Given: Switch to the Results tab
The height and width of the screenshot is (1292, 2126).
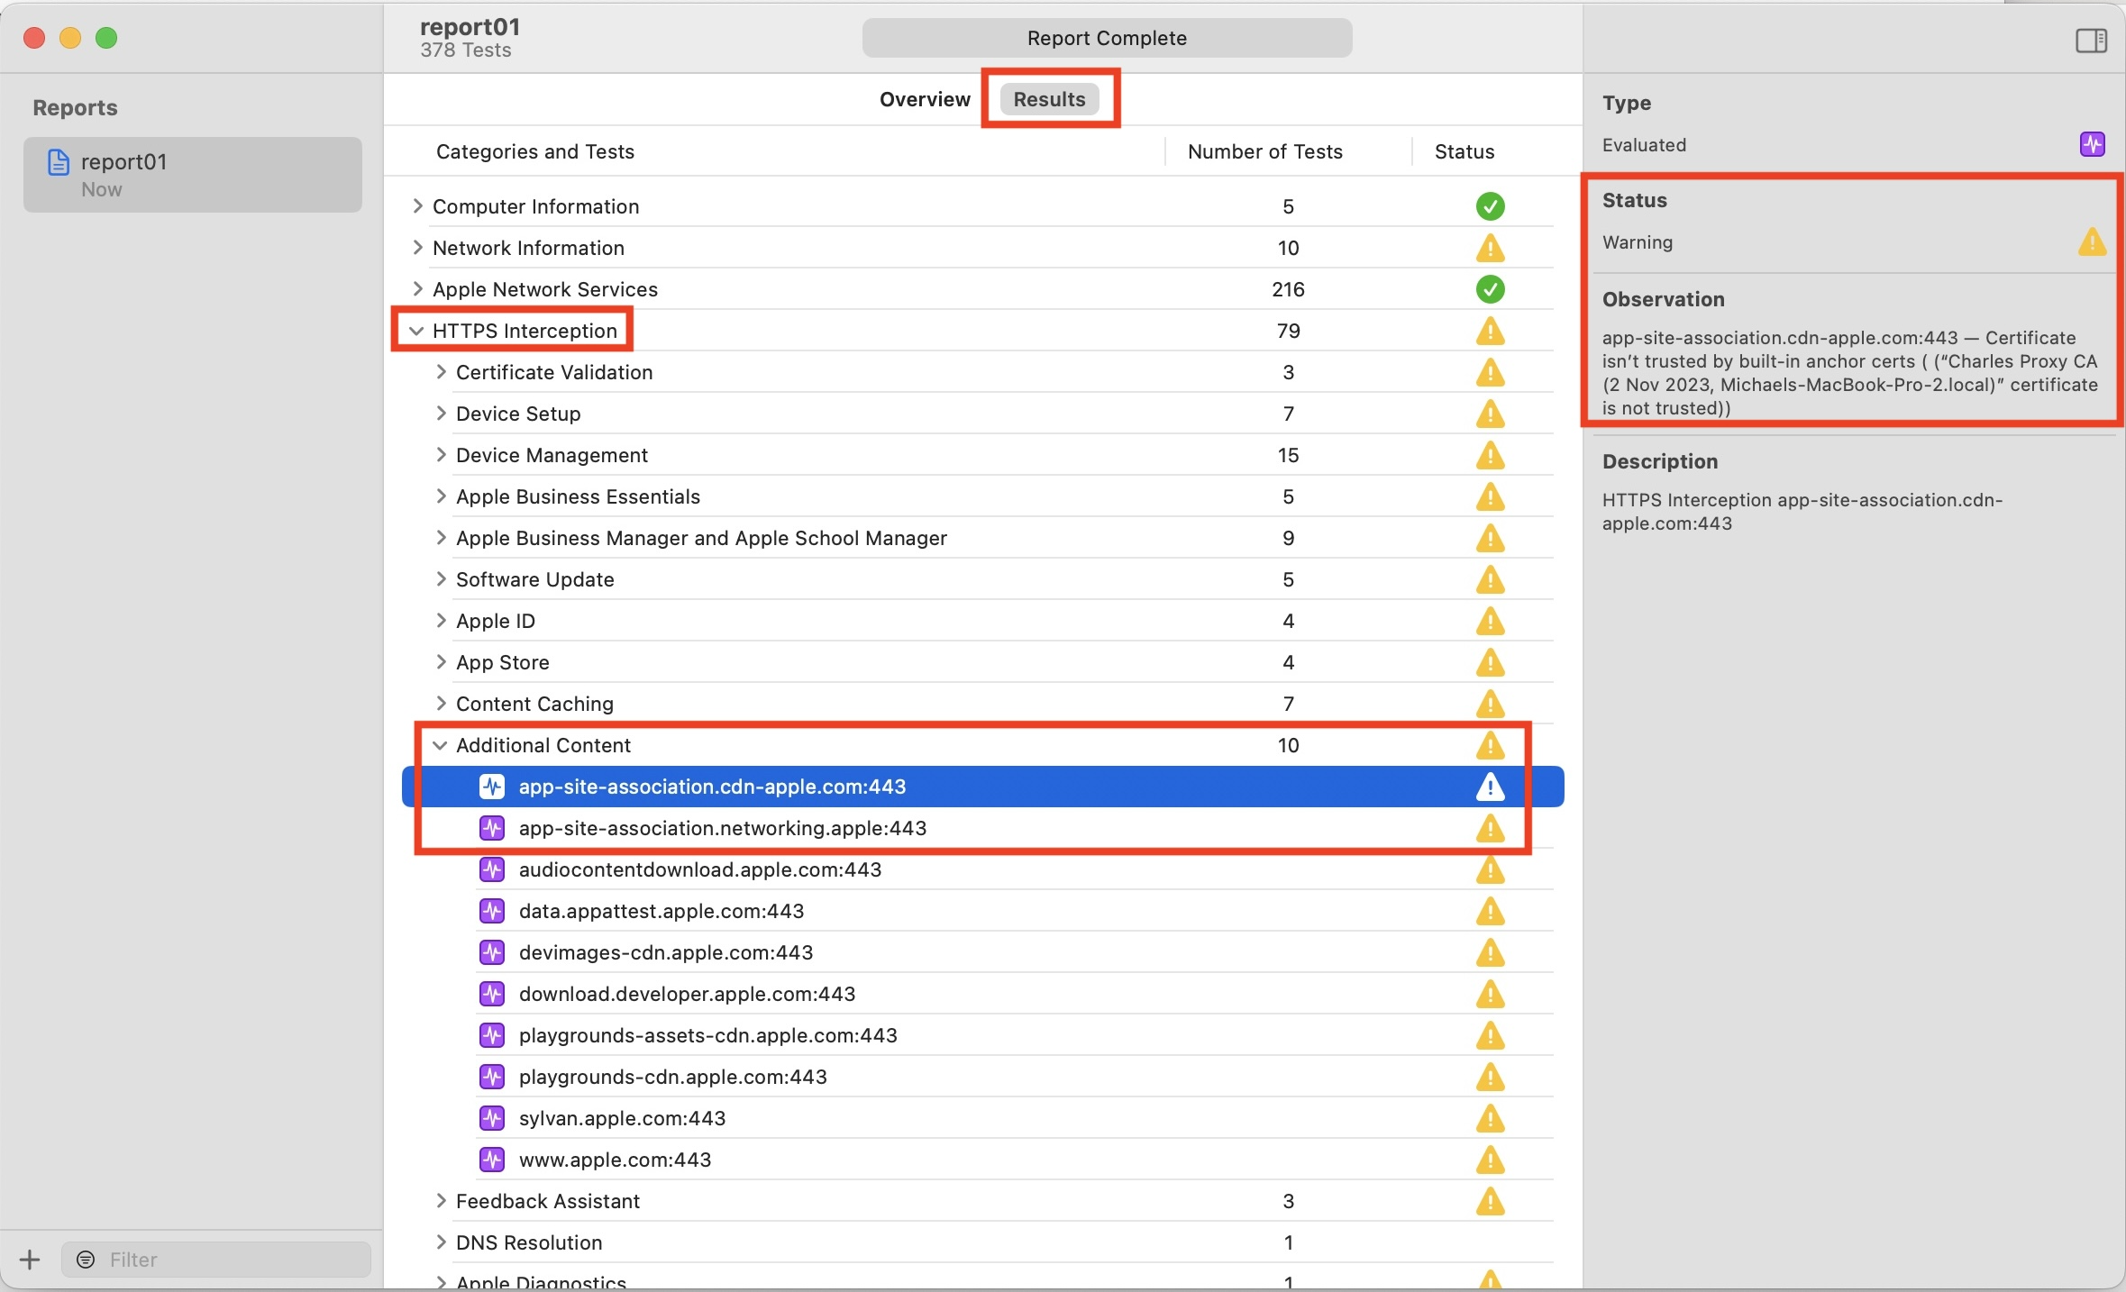Looking at the screenshot, I should tap(1049, 99).
